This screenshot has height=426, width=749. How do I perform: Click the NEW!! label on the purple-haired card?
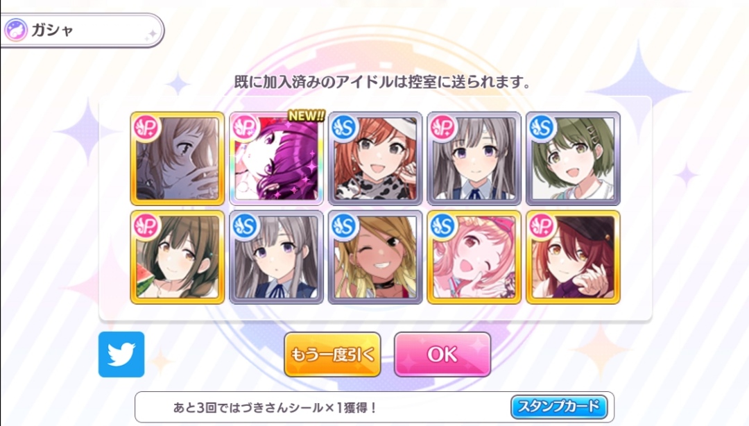(307, 116)
